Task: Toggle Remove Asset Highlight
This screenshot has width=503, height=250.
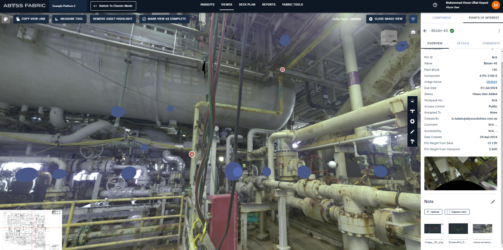Action: coord(113,19)
